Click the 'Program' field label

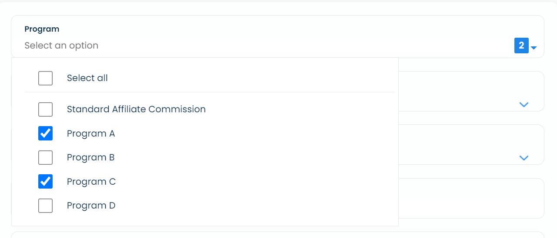[x=42, y=29]
